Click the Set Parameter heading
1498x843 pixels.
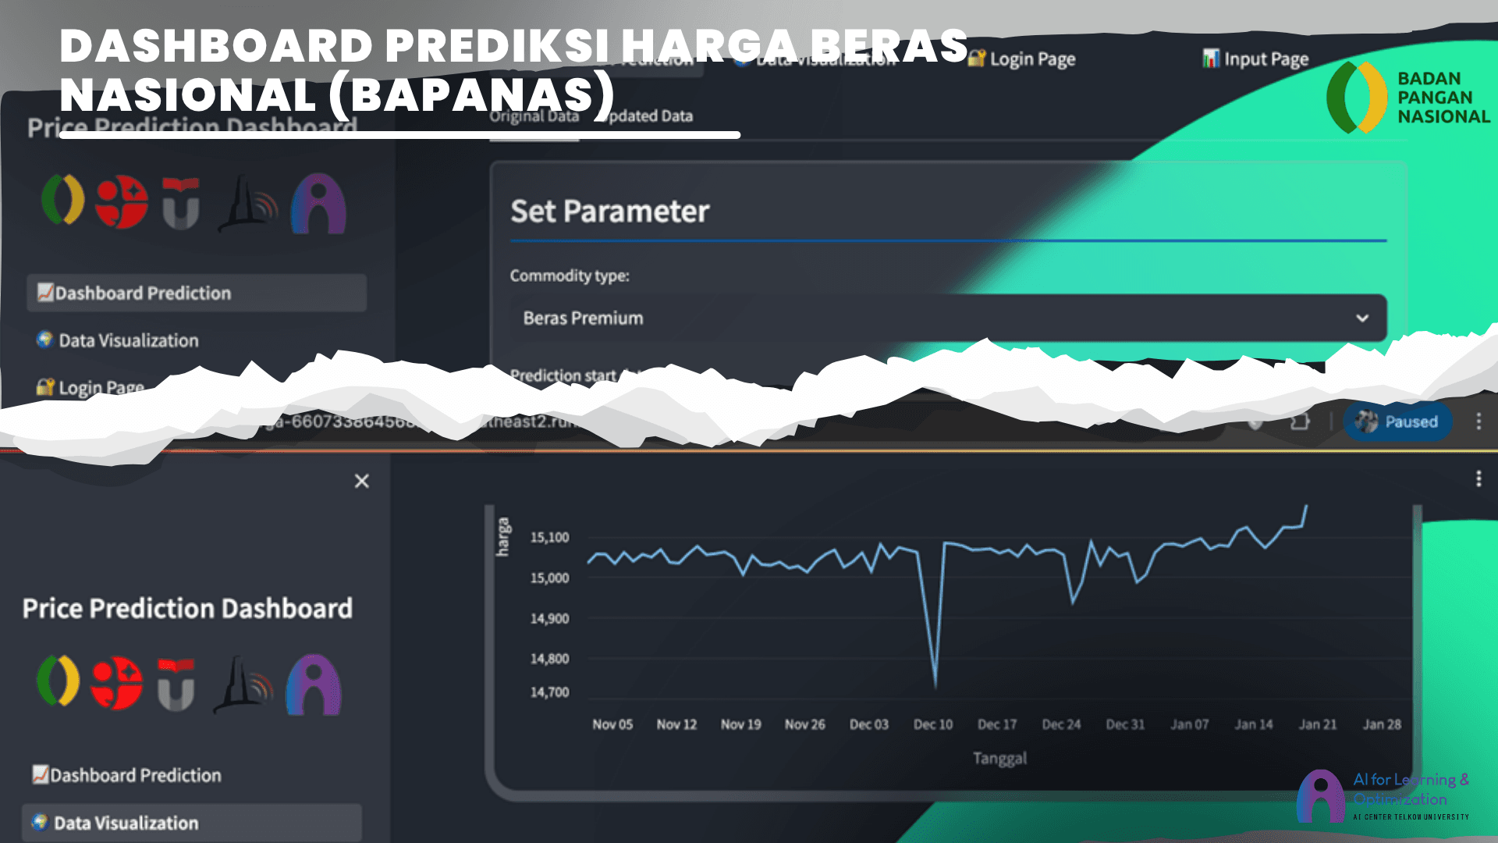pos(610,212)
